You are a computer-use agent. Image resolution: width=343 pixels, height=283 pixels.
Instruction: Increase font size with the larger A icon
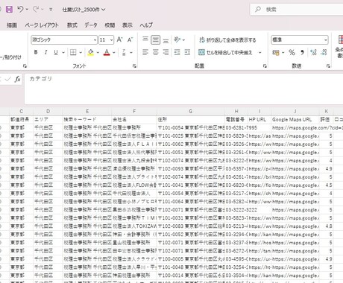[119, 39]
